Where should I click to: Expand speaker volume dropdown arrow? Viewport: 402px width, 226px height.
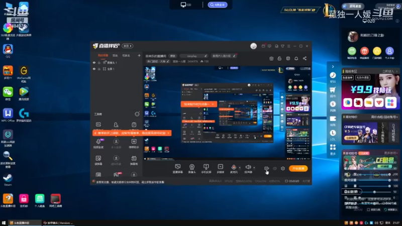(x=254, y=168)
